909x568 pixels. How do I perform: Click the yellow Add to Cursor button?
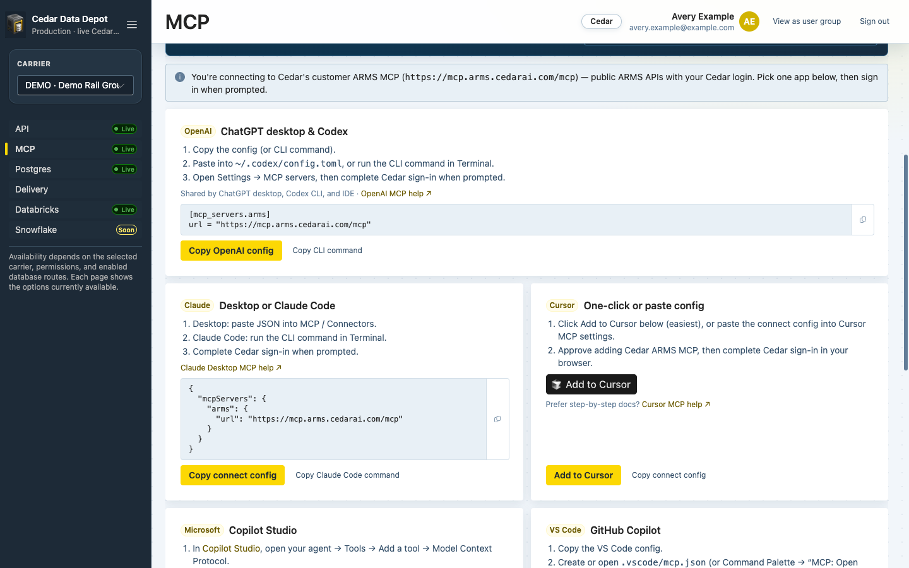[583, 475]
